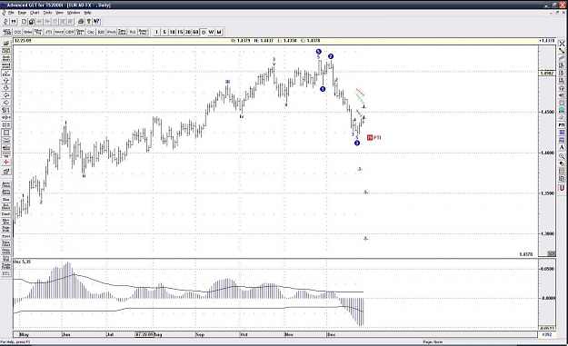This screenshot has height=346, width=568.
Task: Click the circled 5 wave label at peak
Action: pos(318,52)
